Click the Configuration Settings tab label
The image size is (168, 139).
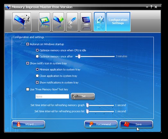(x=118, y=22)
